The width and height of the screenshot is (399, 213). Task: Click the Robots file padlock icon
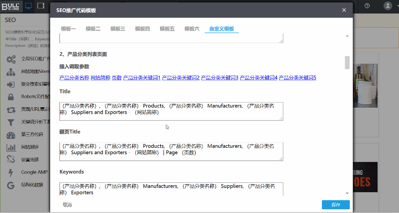[11, 97]
